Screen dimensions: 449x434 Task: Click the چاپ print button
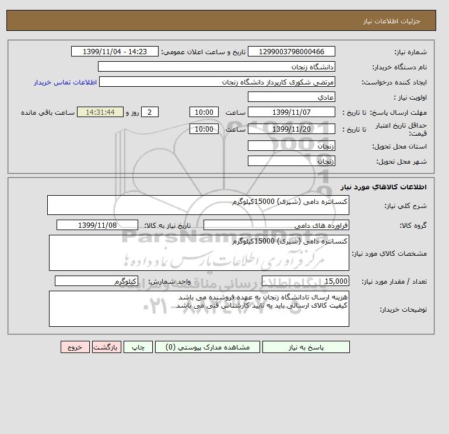[x=138, y=347]
